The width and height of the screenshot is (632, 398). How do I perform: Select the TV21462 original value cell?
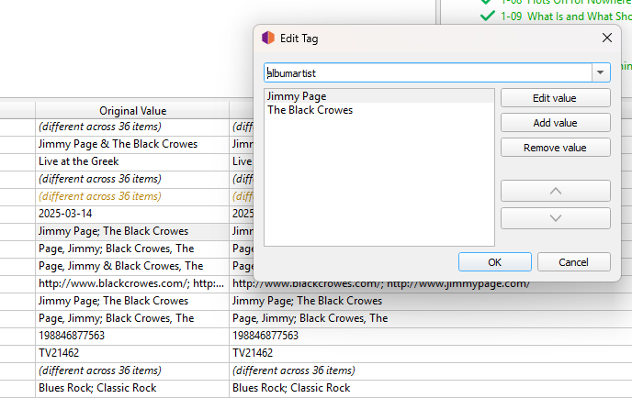point(132,353)
